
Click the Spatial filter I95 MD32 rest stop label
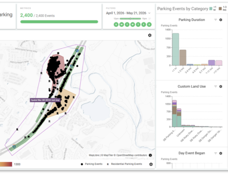[x=45, y=100]
